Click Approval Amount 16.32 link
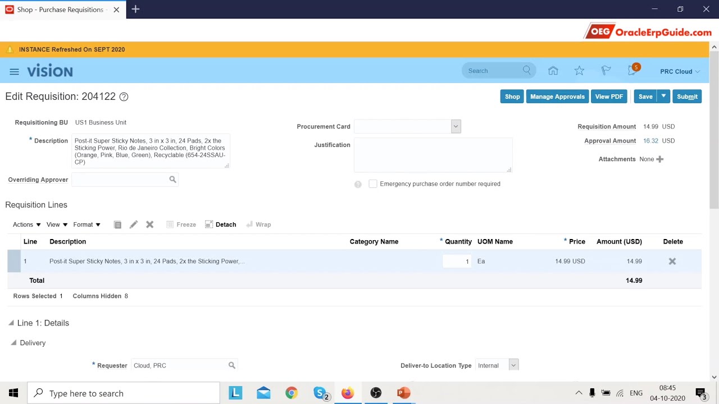The image size is (719, 404). click(x=650, y=141)
